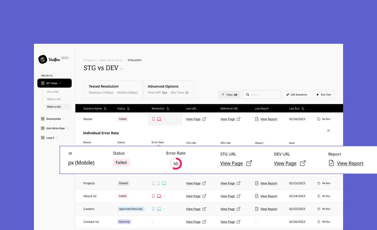The image size is (377, 230).
Task: Sort by Scenario Name column
Action: pyautogui.click(x=105, y=109)
